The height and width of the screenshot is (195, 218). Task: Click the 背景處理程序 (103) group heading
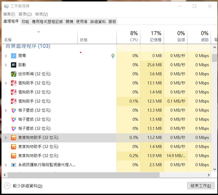pyautogui.click(x=28, y=46)
